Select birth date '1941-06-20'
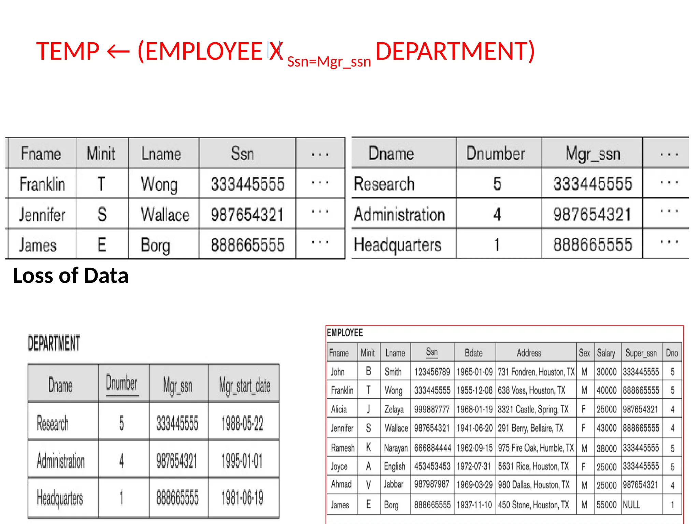Image resolution: width=699 pixels, height=524 pixels. 474,428
